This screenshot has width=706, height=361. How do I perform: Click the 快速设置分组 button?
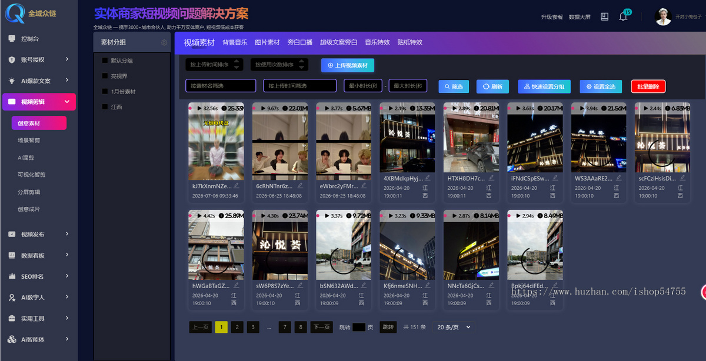(x=544, y=86)
